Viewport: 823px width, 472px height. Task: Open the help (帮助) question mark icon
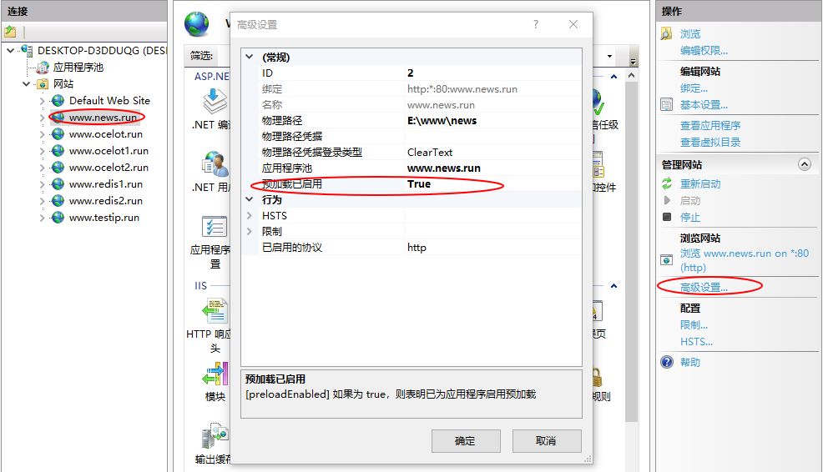[x=667, y=362]
